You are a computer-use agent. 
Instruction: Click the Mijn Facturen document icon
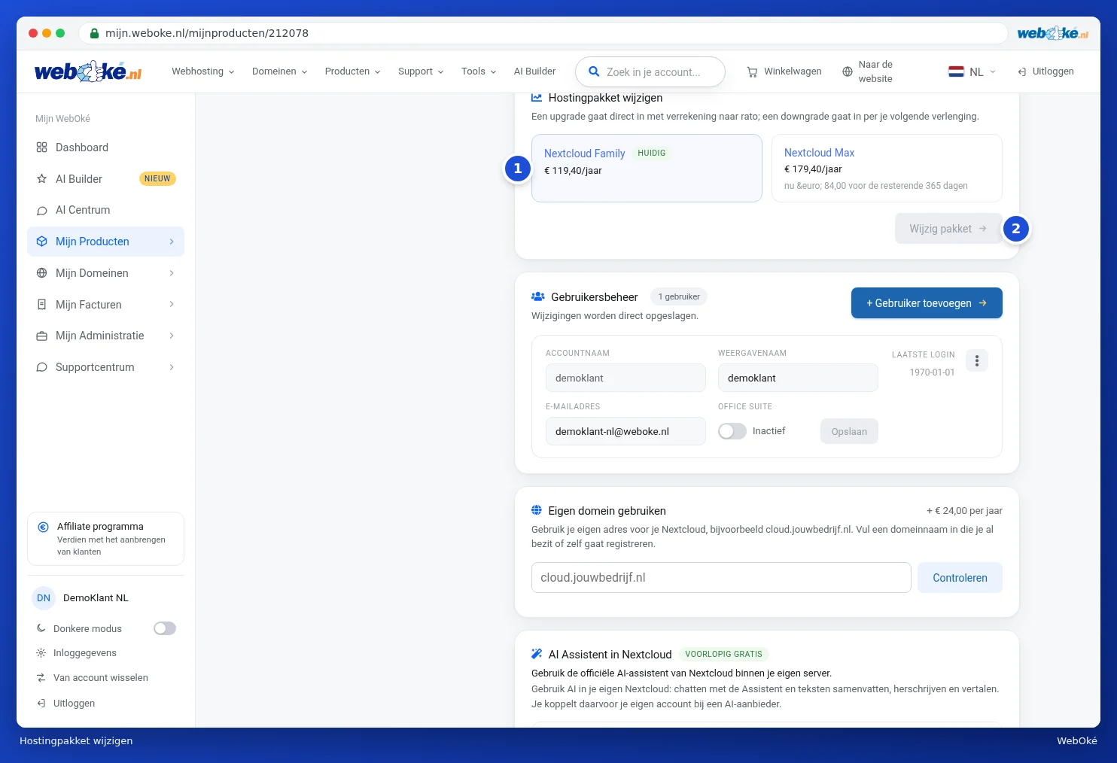[x=42, y=305]
